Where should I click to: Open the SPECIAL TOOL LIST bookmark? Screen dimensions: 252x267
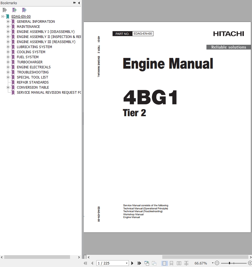[32, 77]
